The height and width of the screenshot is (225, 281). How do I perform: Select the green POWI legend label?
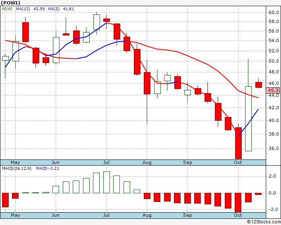pyautogui.click(x=7, y=9)
